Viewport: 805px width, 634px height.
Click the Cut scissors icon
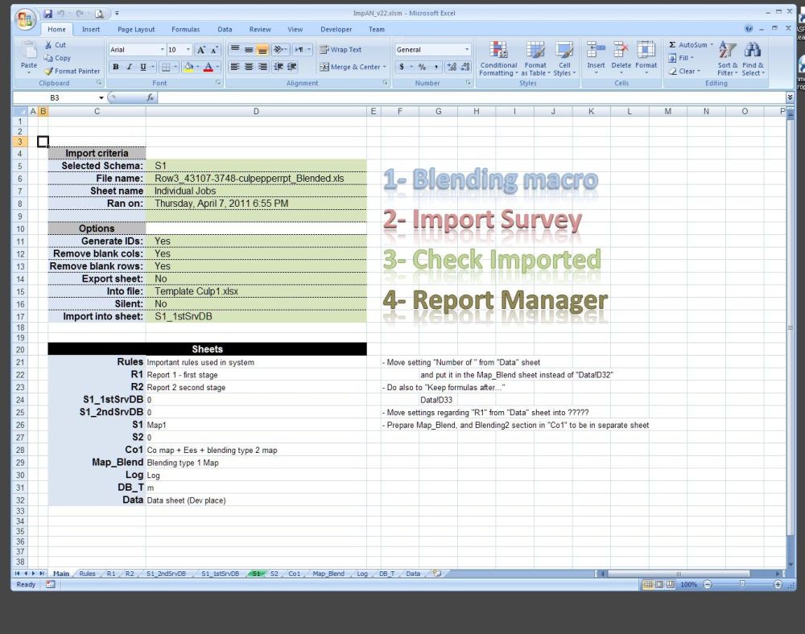49,45
